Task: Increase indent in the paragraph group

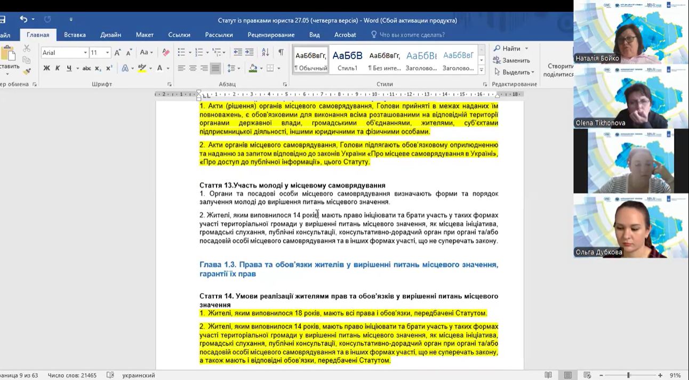Action: pos(250,52)
